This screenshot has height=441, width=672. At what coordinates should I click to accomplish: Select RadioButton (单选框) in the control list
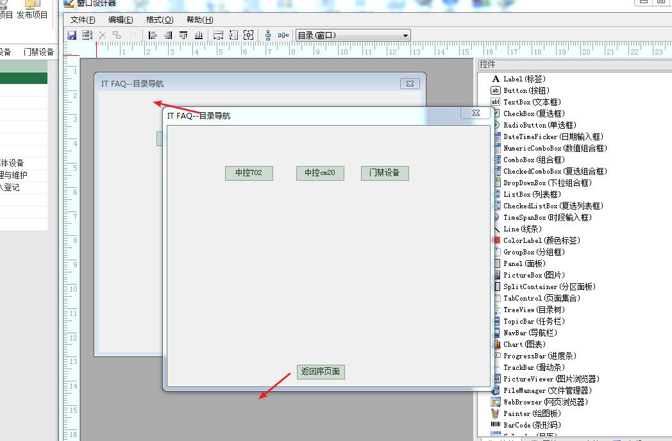pos(539,125)
